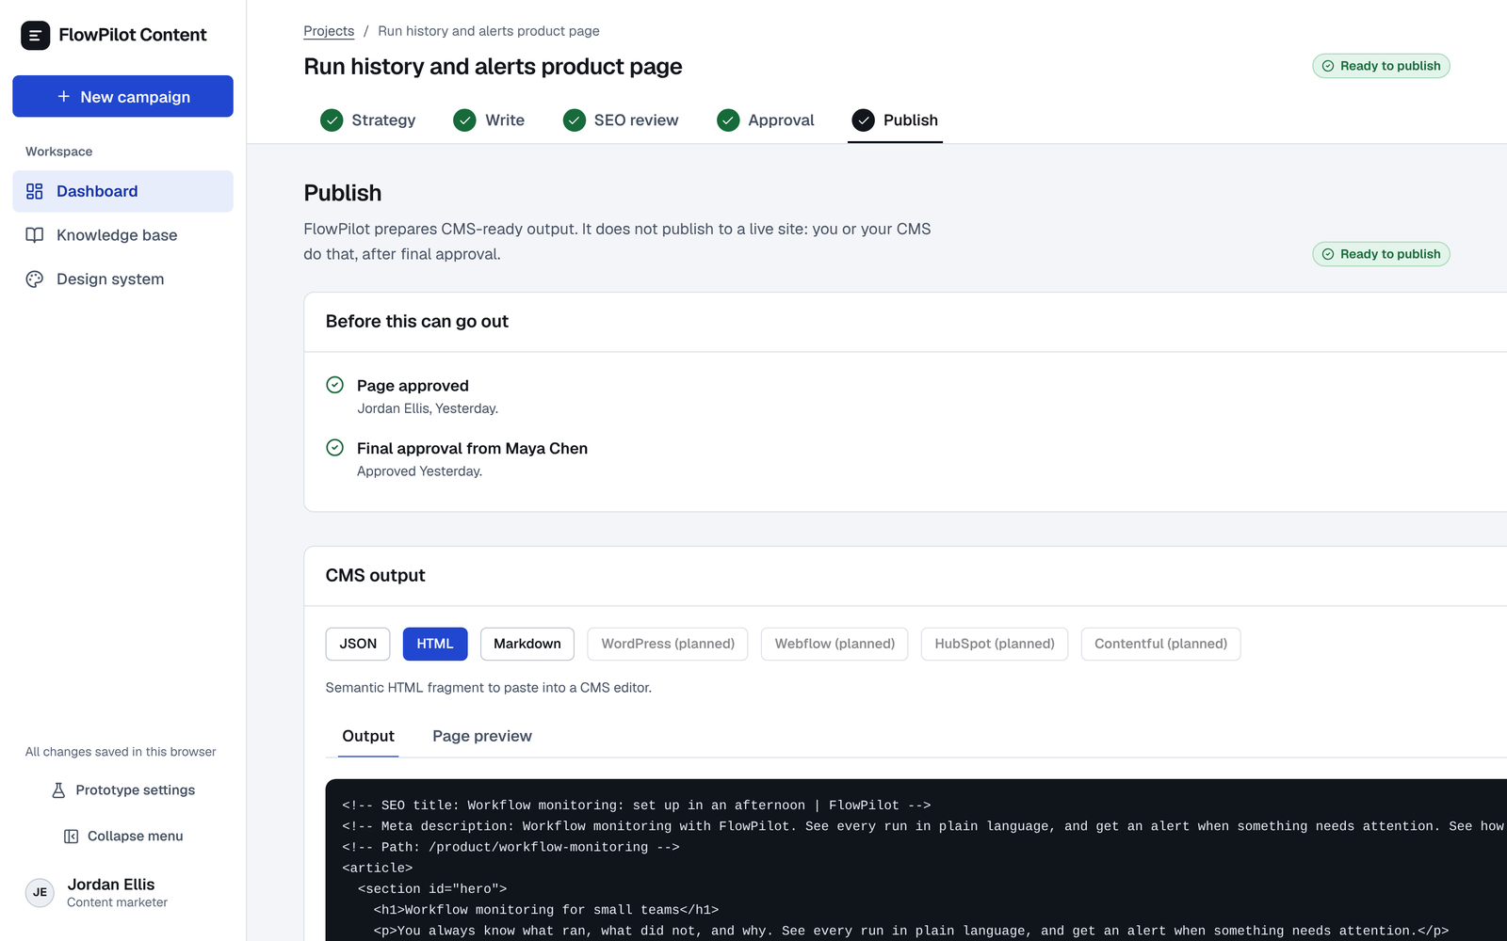1507x941 pixels.
Task: Select Webflow (planned) format
Action: pyautogui.click(x=835, y=644)
